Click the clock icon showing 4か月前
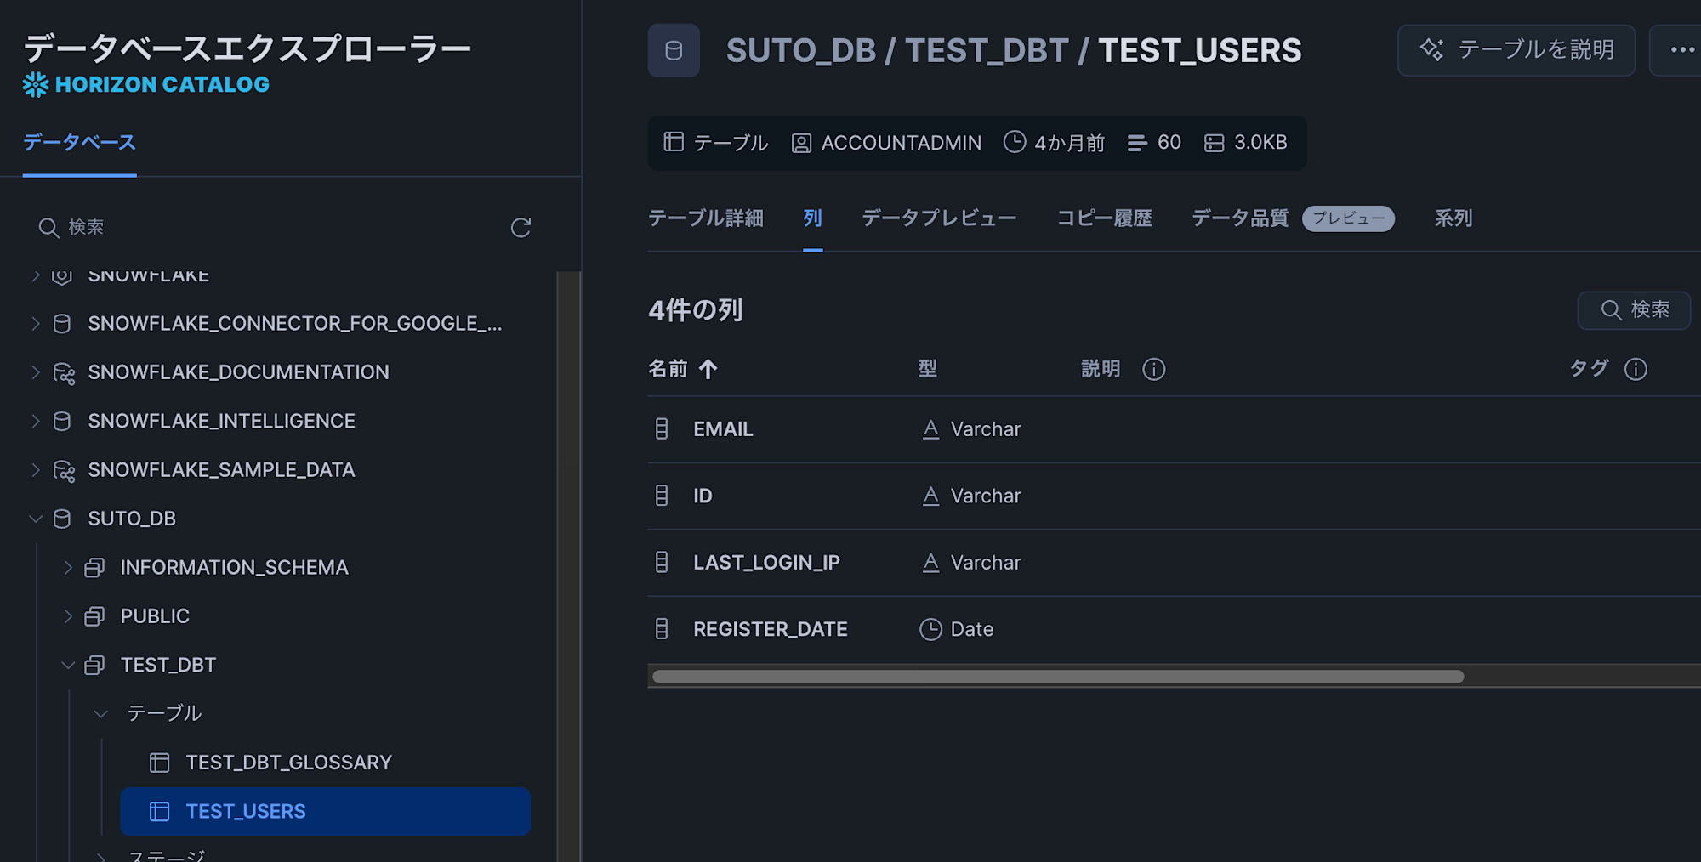 (x=1014, y=143)
